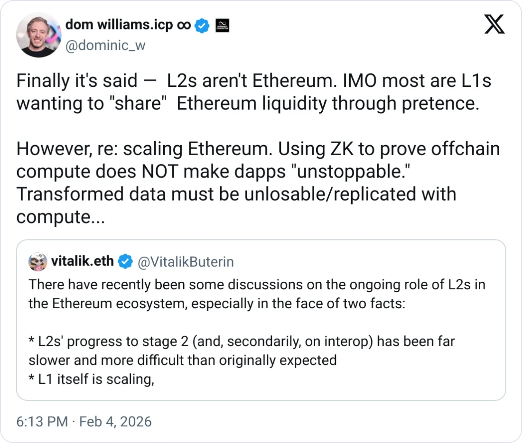Expand the truncated "compute..." text
Screen dimensions: 522x443
[x=60, y=217]
